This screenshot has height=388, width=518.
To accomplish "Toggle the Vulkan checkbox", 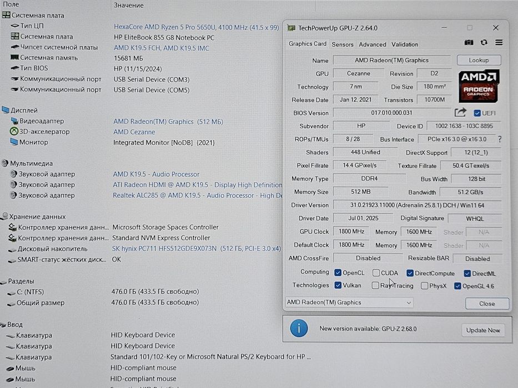I will coord(338,285).
